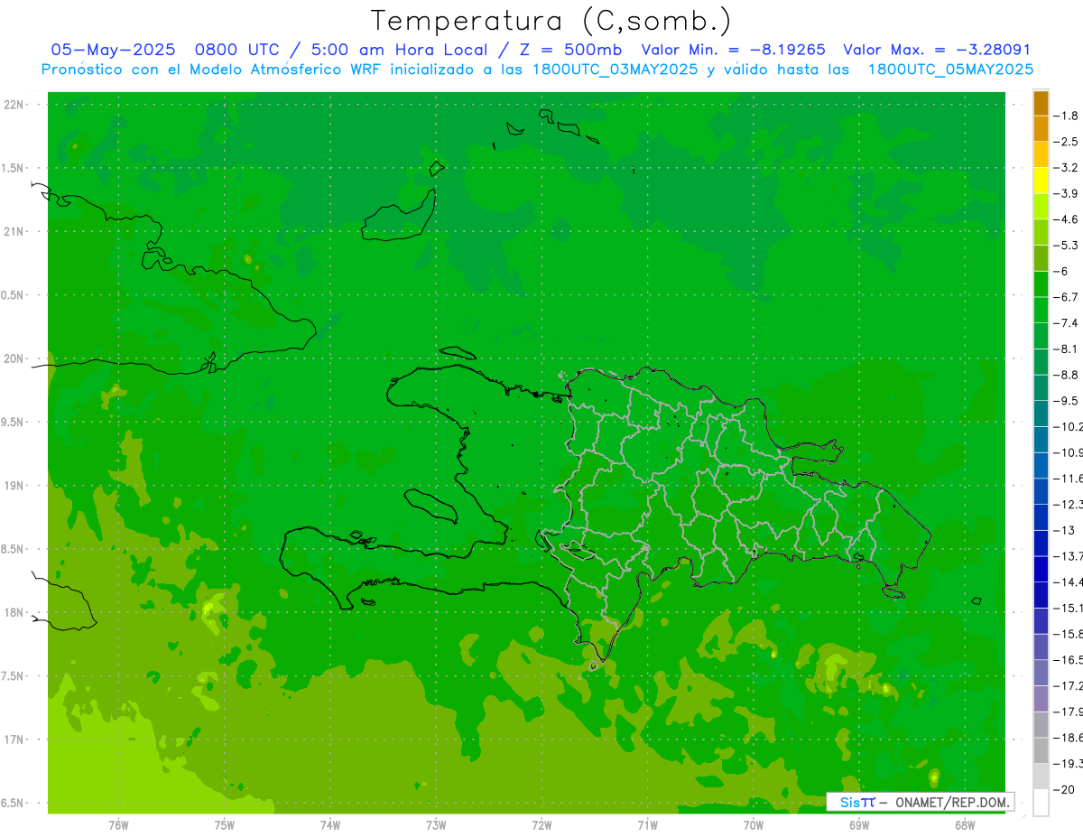Screen dimensions: 1083x837
Task: Click the '-1.8' colorbar label
Action: click(x=1066, y=116)
